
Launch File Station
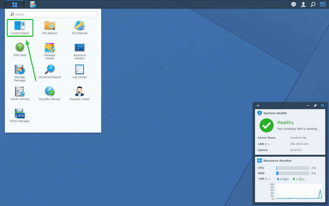50,28
